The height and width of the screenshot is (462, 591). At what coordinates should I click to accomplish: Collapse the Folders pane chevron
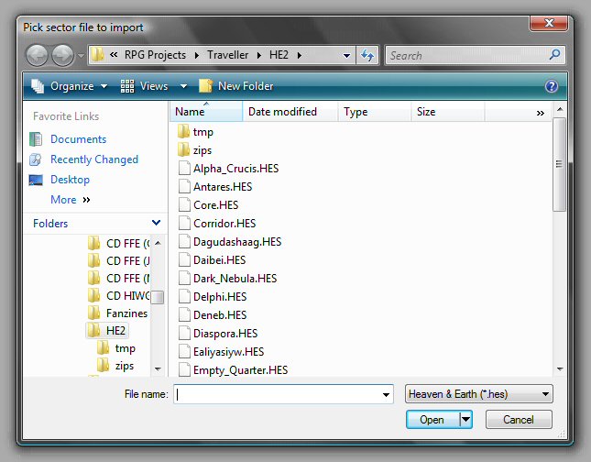[157, 223]
